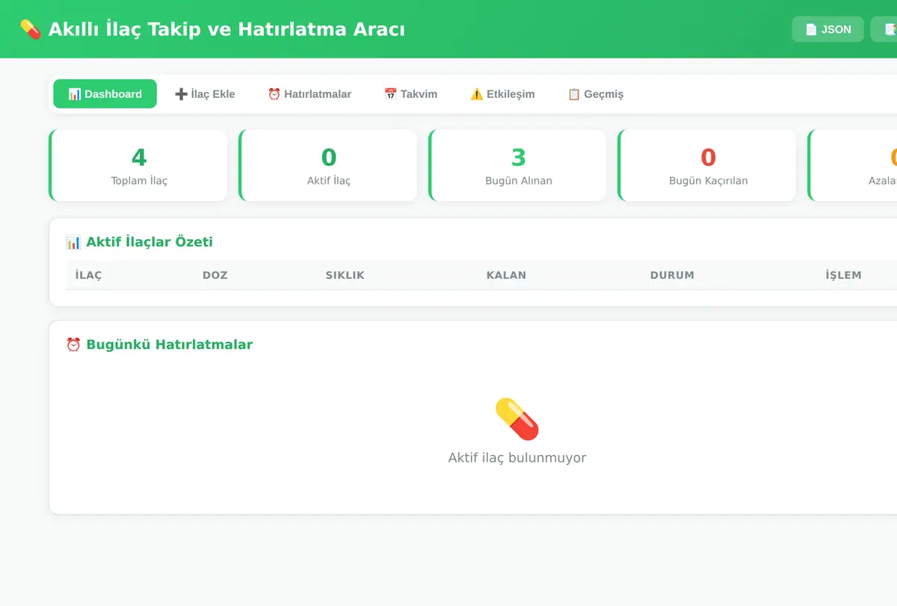Click the JSON export button

(x=828, y=29)
